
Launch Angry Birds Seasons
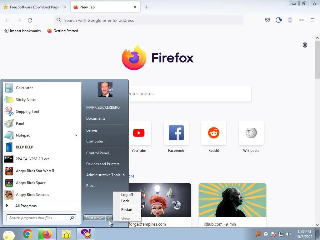[42, 194]
